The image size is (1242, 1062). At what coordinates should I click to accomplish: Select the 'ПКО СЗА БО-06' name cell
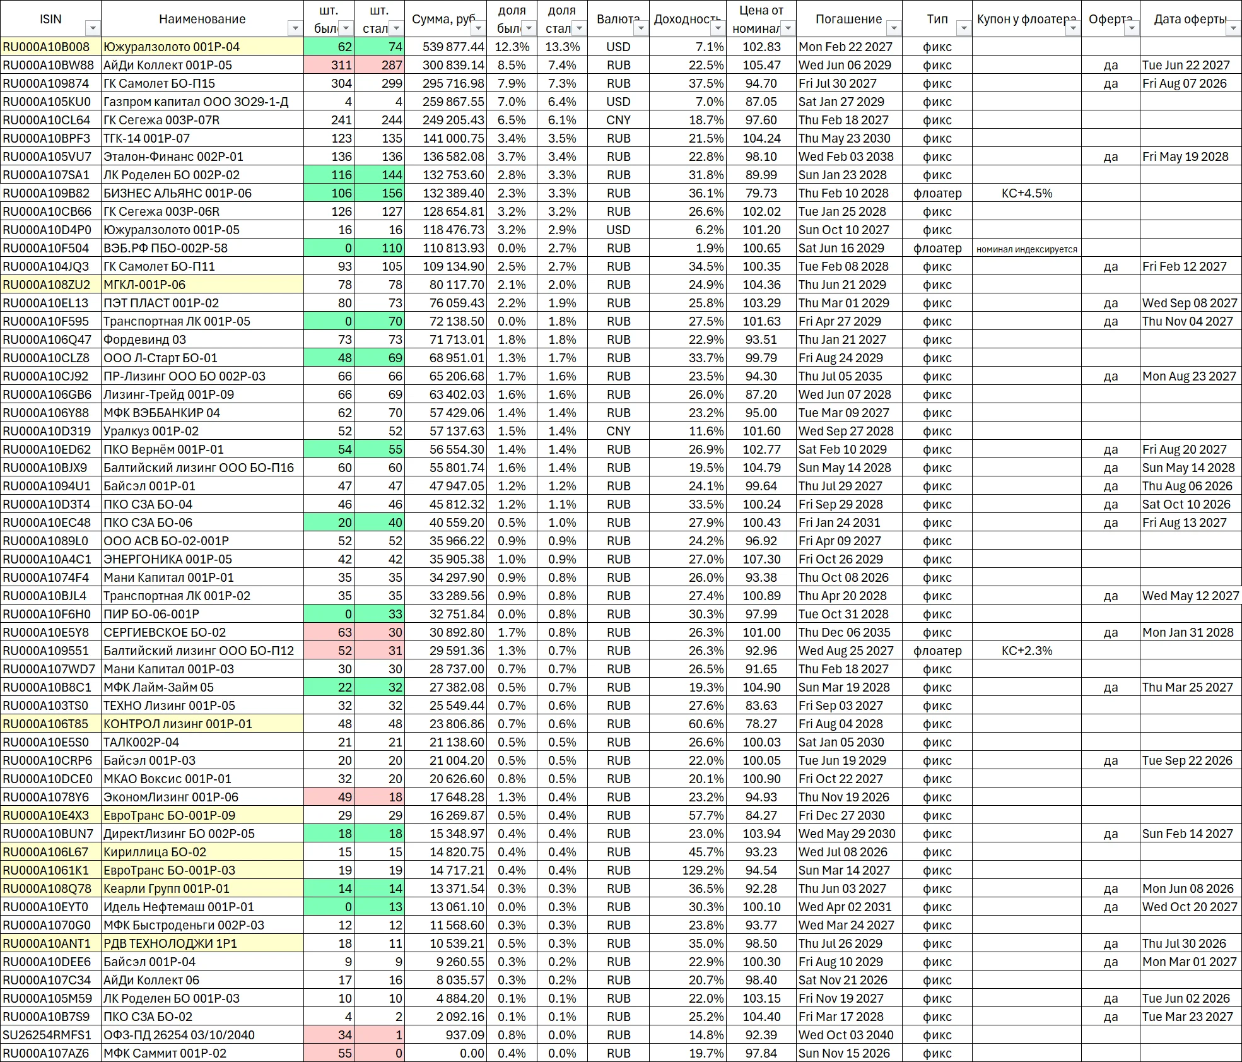coord(202,522)
